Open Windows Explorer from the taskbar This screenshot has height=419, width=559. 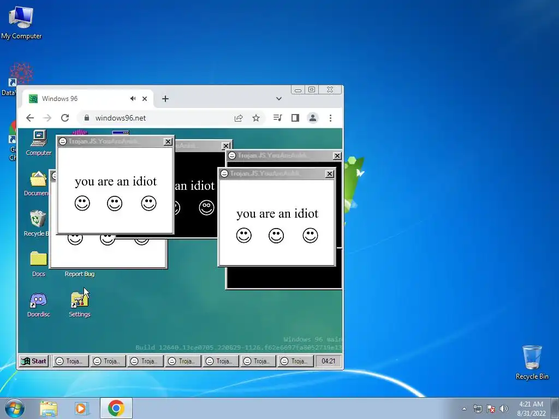pyautogui.click(x=49, y=408)
